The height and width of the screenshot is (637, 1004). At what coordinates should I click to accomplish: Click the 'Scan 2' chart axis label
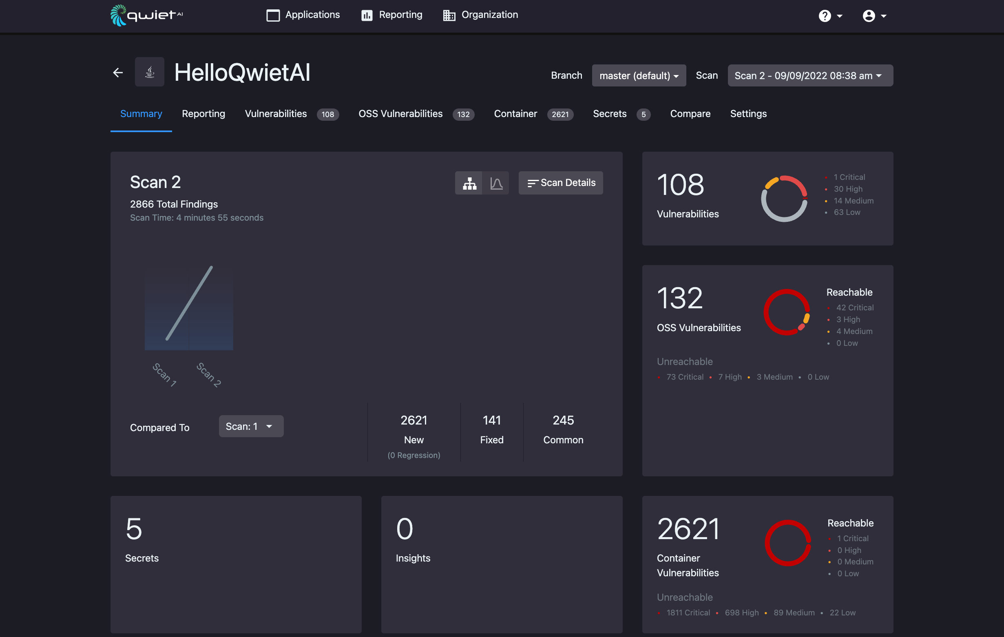209,374
